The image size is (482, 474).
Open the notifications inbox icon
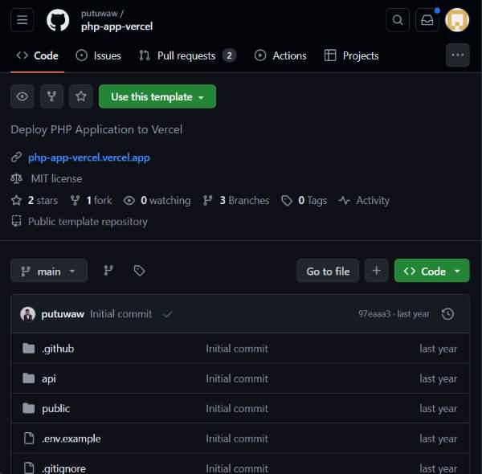click(427, 20)
